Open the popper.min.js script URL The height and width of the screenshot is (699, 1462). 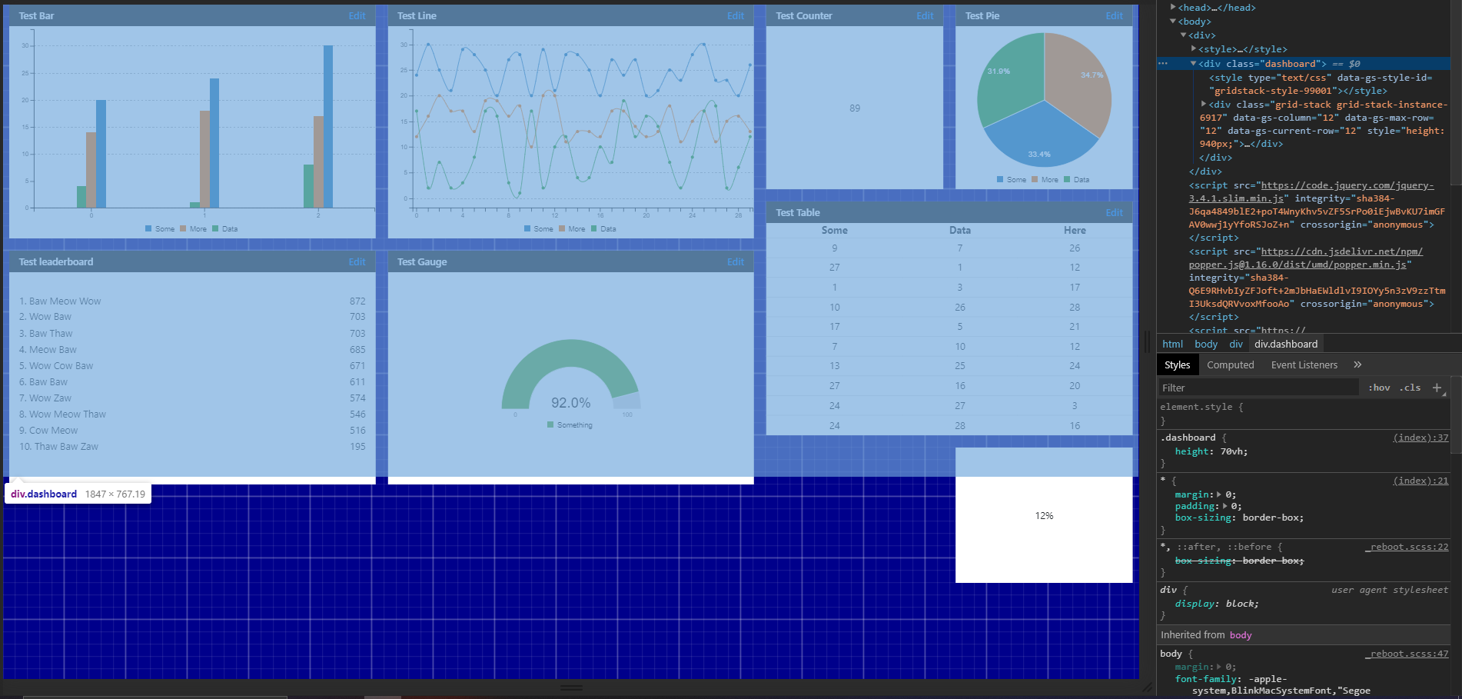1305,258
